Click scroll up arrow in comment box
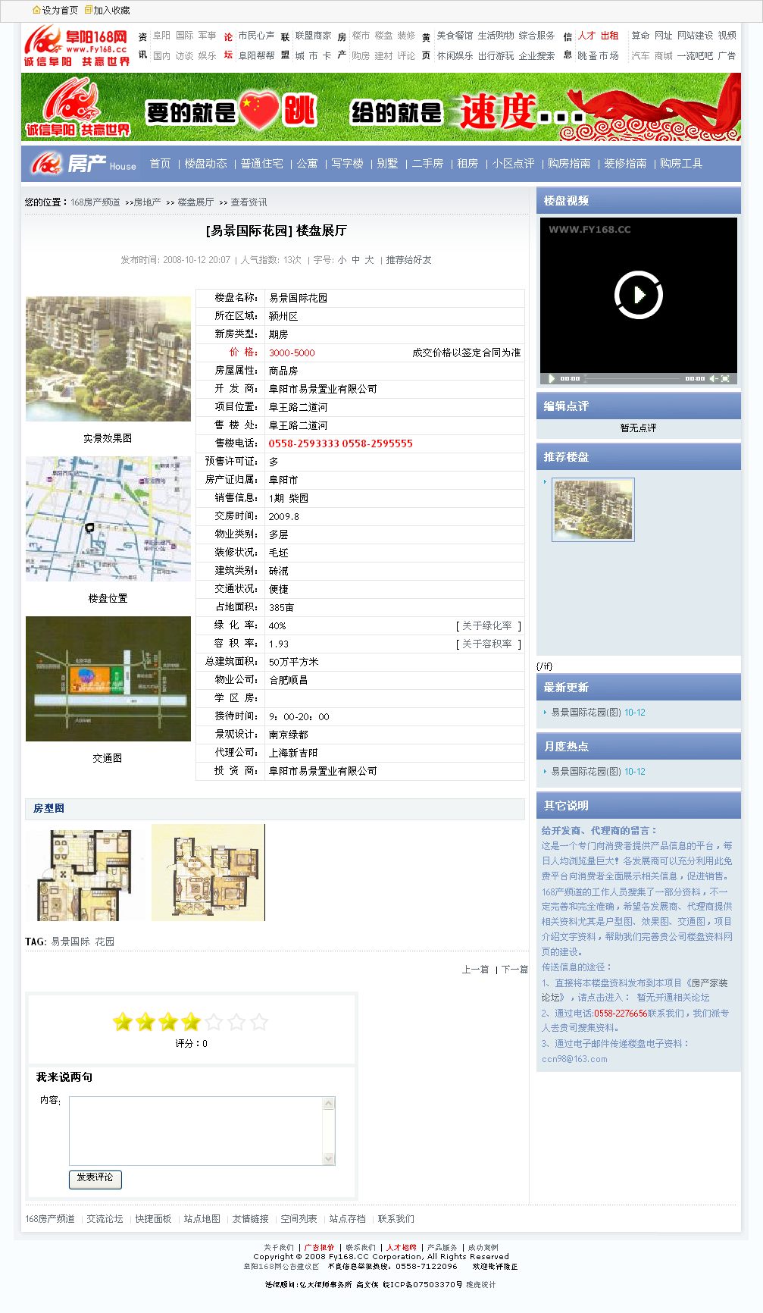763x1313 pixels. click(x=328, y=1103)
